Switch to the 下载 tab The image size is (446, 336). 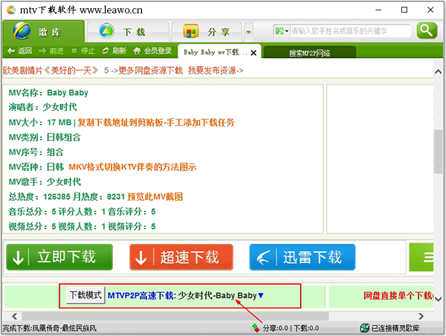tap(128, 31)
